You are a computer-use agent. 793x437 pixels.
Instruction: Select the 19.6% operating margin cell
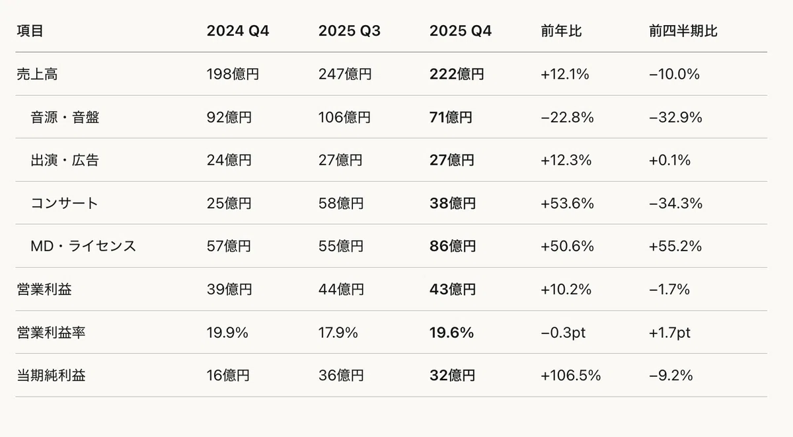451,332
